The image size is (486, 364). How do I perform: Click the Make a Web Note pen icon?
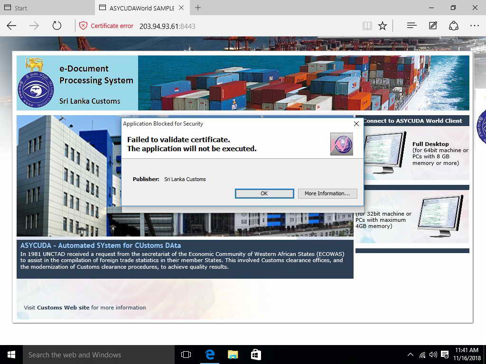433,26
